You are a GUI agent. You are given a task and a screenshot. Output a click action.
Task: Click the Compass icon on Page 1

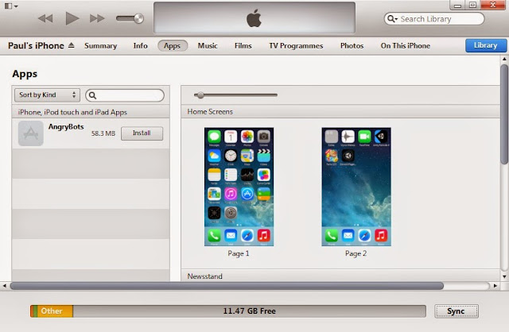[214, 213]
